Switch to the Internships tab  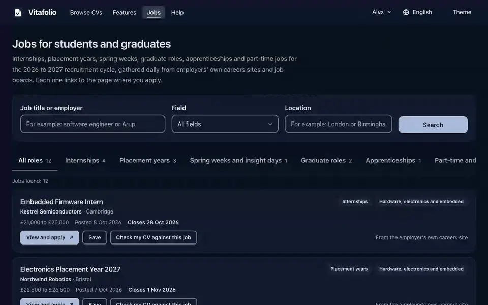click(x=85, y=160)
